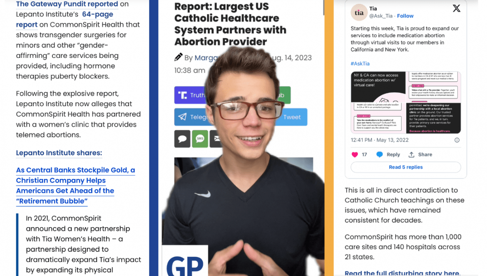Click the black chat bubble share icon
This screenshot has height=276, width=487.
coord(182,139)
